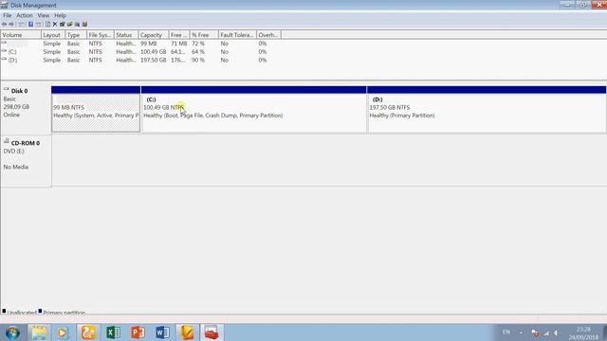This screenshot has width=607, height=341.
Task: Click the Primary partition blue legend swatch
Action: pos(40,311)
